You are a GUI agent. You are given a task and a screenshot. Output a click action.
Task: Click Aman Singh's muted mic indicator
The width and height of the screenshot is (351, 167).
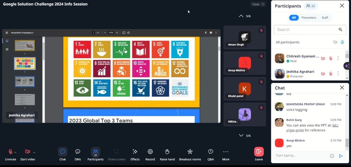click(261, 30)
